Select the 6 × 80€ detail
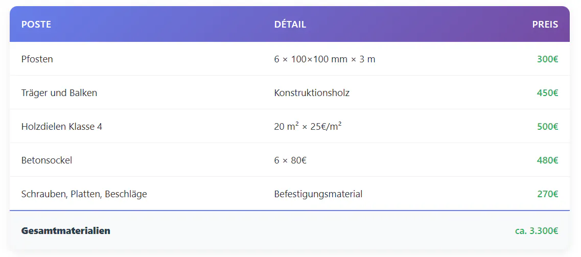 290,160
